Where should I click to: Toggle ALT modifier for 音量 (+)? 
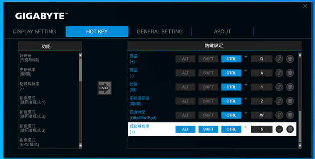185,59
